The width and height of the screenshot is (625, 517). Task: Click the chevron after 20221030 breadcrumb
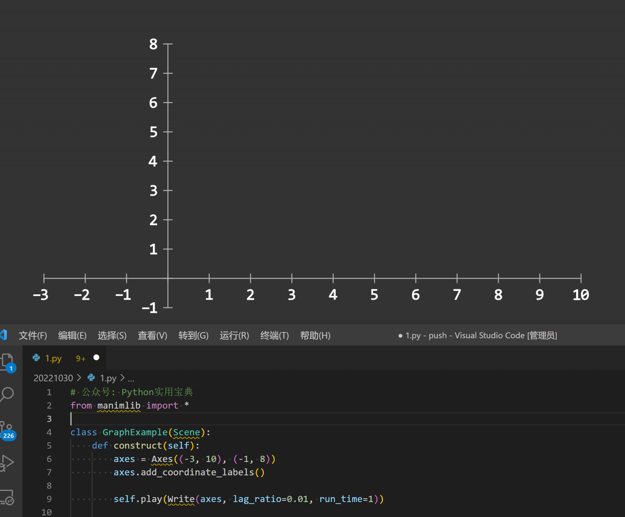click(x=80, y=378)
